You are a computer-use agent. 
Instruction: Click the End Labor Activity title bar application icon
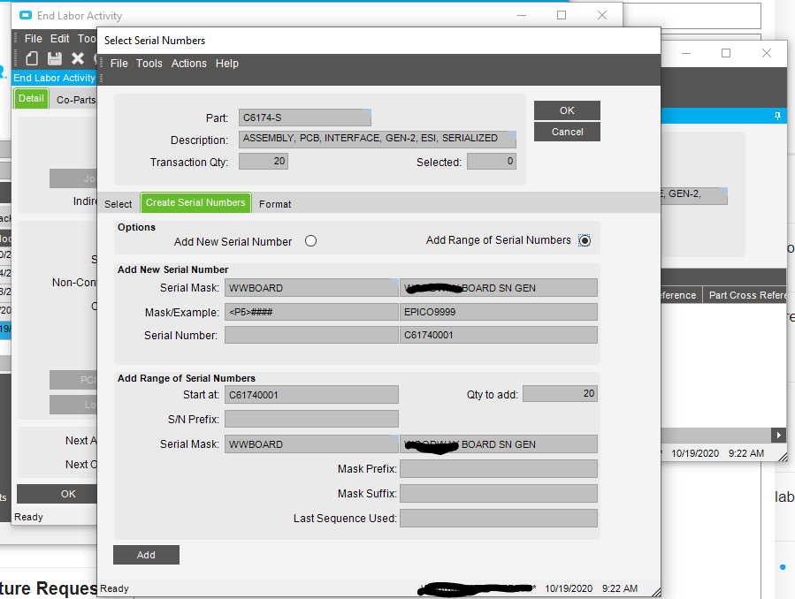[x=24, y=15]
